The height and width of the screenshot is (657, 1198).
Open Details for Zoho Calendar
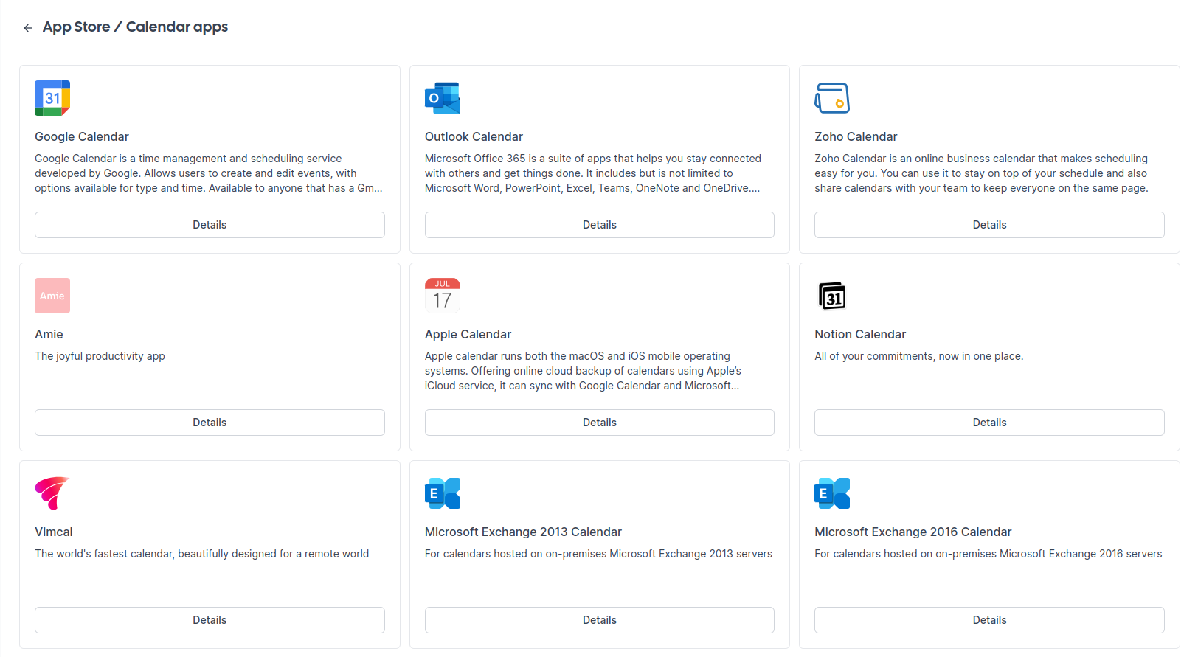[989, 225]
